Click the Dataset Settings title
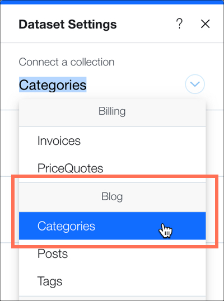The width and height of the screenshot is (224, 301). (x=68, y=25)
